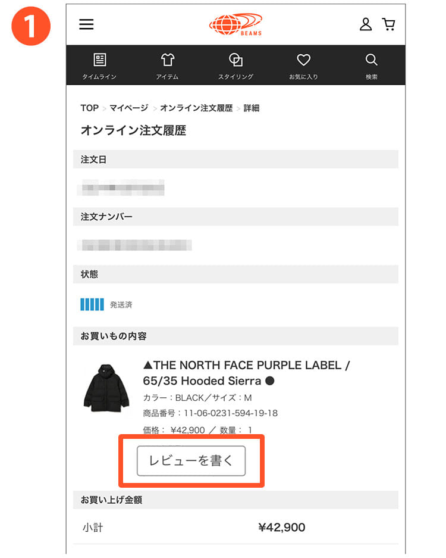Click the 小計 subtotal amount row
Image resolution: width=446 pixels, height=558 pixels.
[x=235, y=527]
